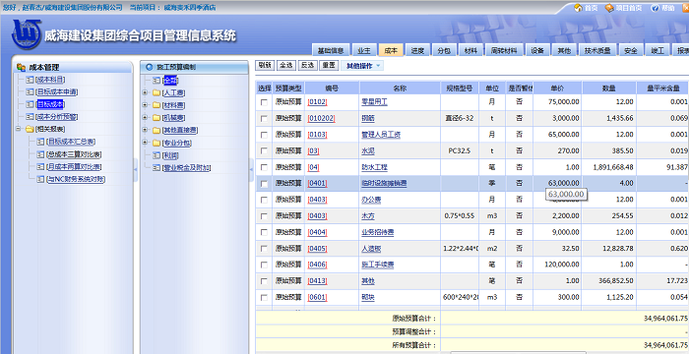Image resolution: width=689 pixels, height=354 pixels.
Task: Click the 威海建设集团 logo
Action: (27, 33)
